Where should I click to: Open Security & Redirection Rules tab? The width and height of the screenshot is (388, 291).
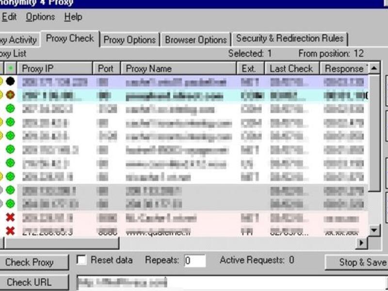[x=290, y=39]
